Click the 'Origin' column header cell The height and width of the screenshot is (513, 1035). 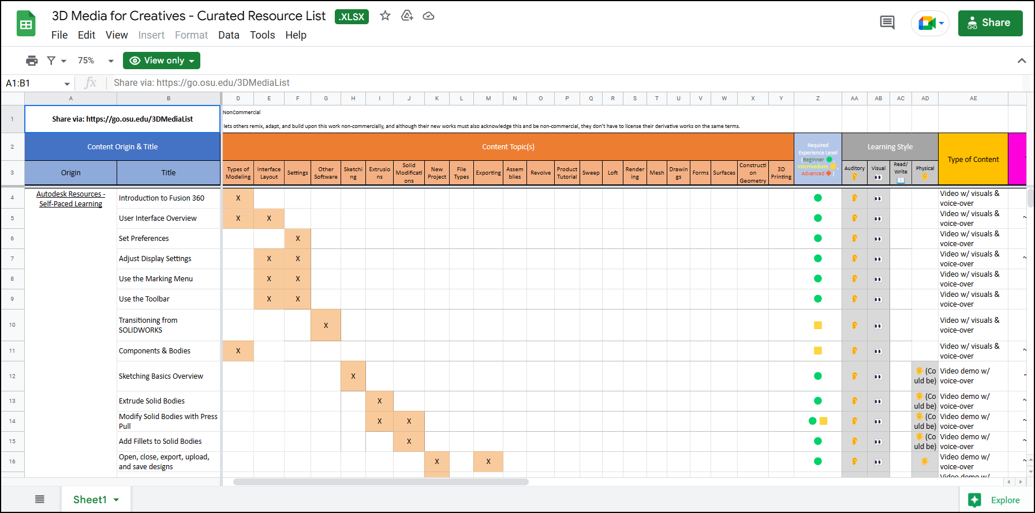[x=70, y=173]
